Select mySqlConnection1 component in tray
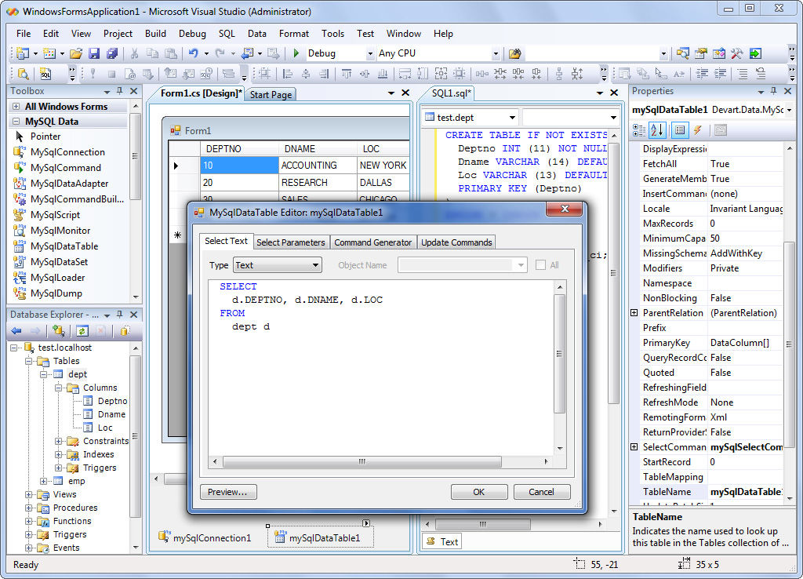The image size is (803, 579). (205, 537)
